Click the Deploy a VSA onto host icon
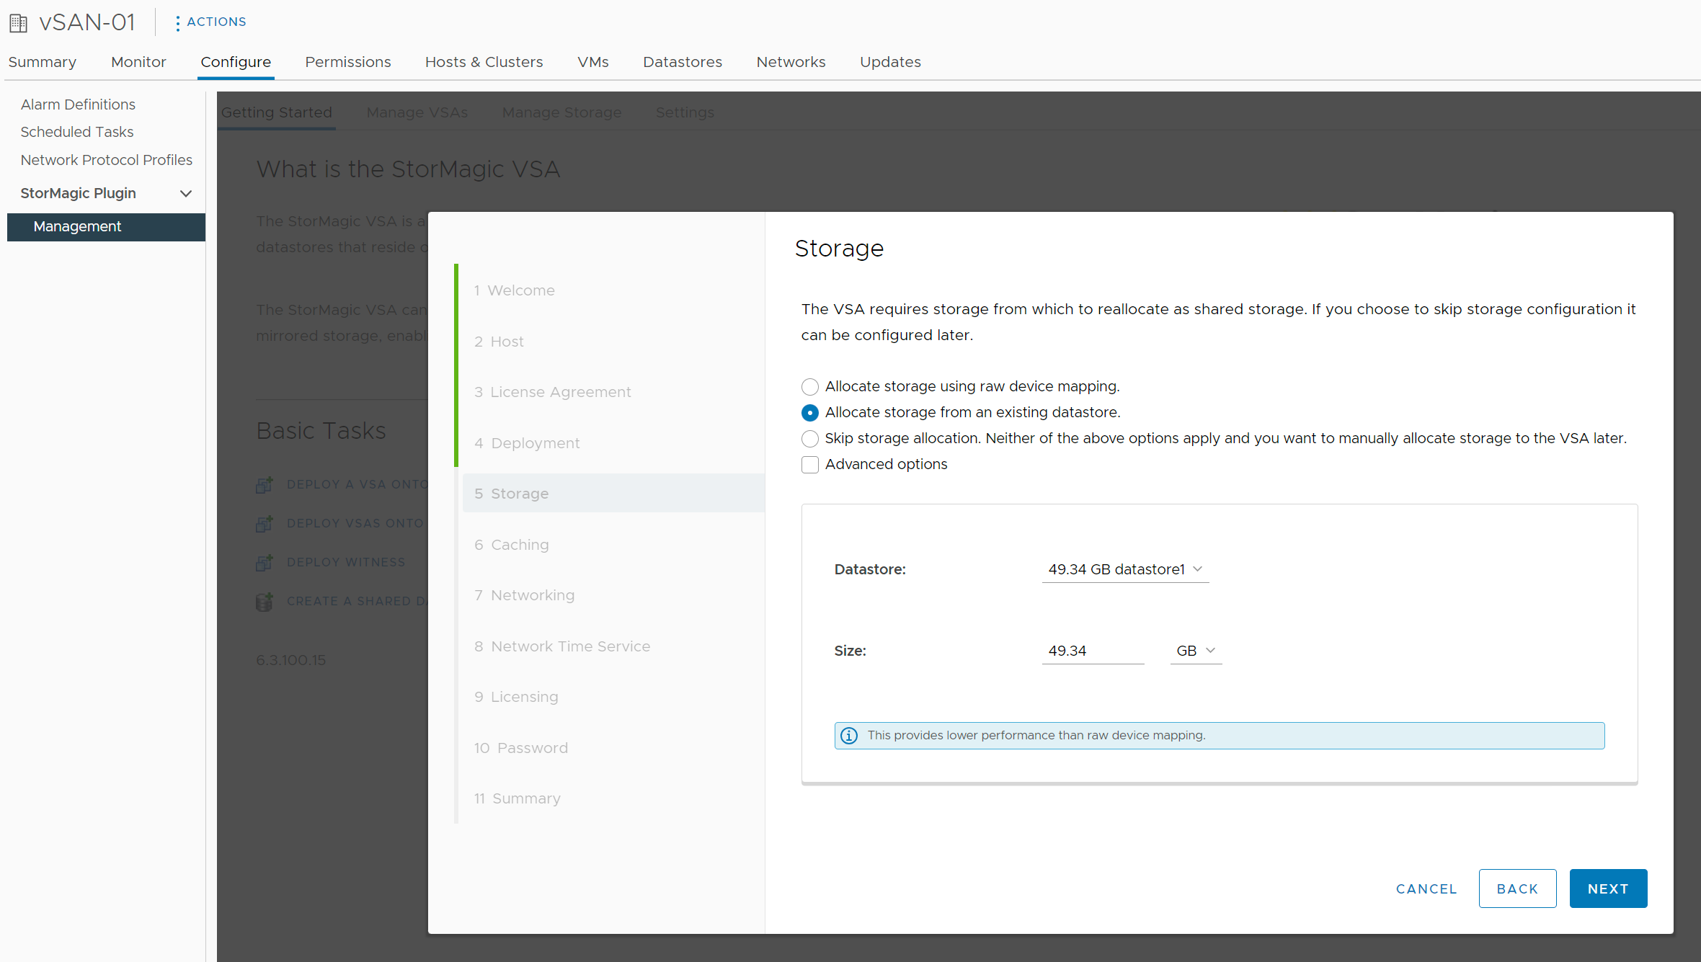This screenshot has height=962, width=1701. (265, 484)
